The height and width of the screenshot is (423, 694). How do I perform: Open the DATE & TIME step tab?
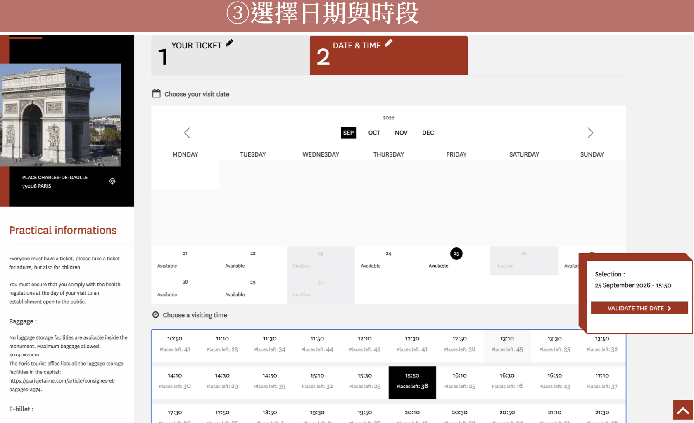[x=389, y=55]
